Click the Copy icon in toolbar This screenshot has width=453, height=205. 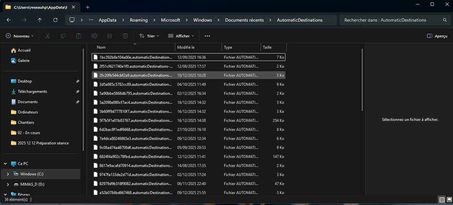pyautogui.click(x=63, y=36)
